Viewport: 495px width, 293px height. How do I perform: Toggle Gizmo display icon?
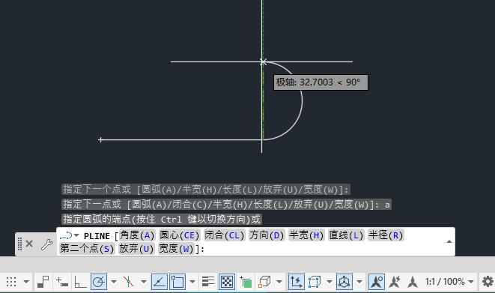point(344,282)
